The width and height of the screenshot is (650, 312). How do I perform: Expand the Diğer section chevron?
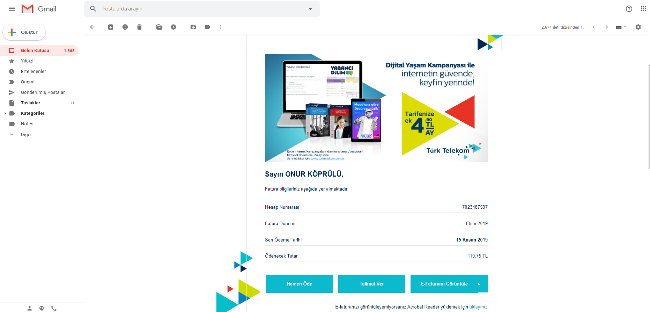[12, 134]
